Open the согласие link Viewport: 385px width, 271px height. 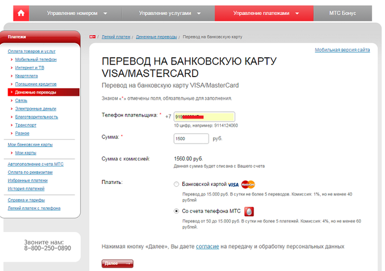tap(207, 246)
